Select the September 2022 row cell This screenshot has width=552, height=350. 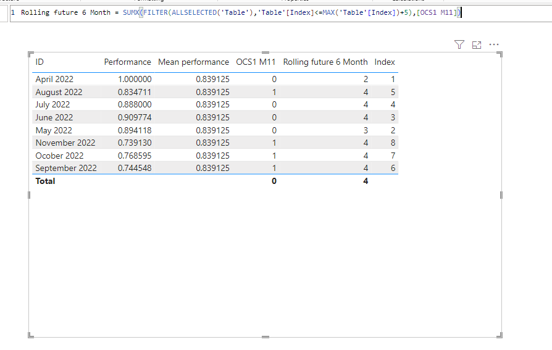tap(66, 169)
